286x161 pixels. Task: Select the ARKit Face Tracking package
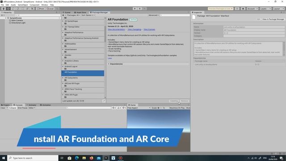click(x=83, y=90)
